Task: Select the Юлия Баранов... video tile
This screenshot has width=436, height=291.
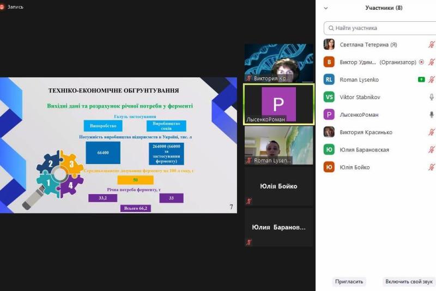Action: [x=279, y=227]
